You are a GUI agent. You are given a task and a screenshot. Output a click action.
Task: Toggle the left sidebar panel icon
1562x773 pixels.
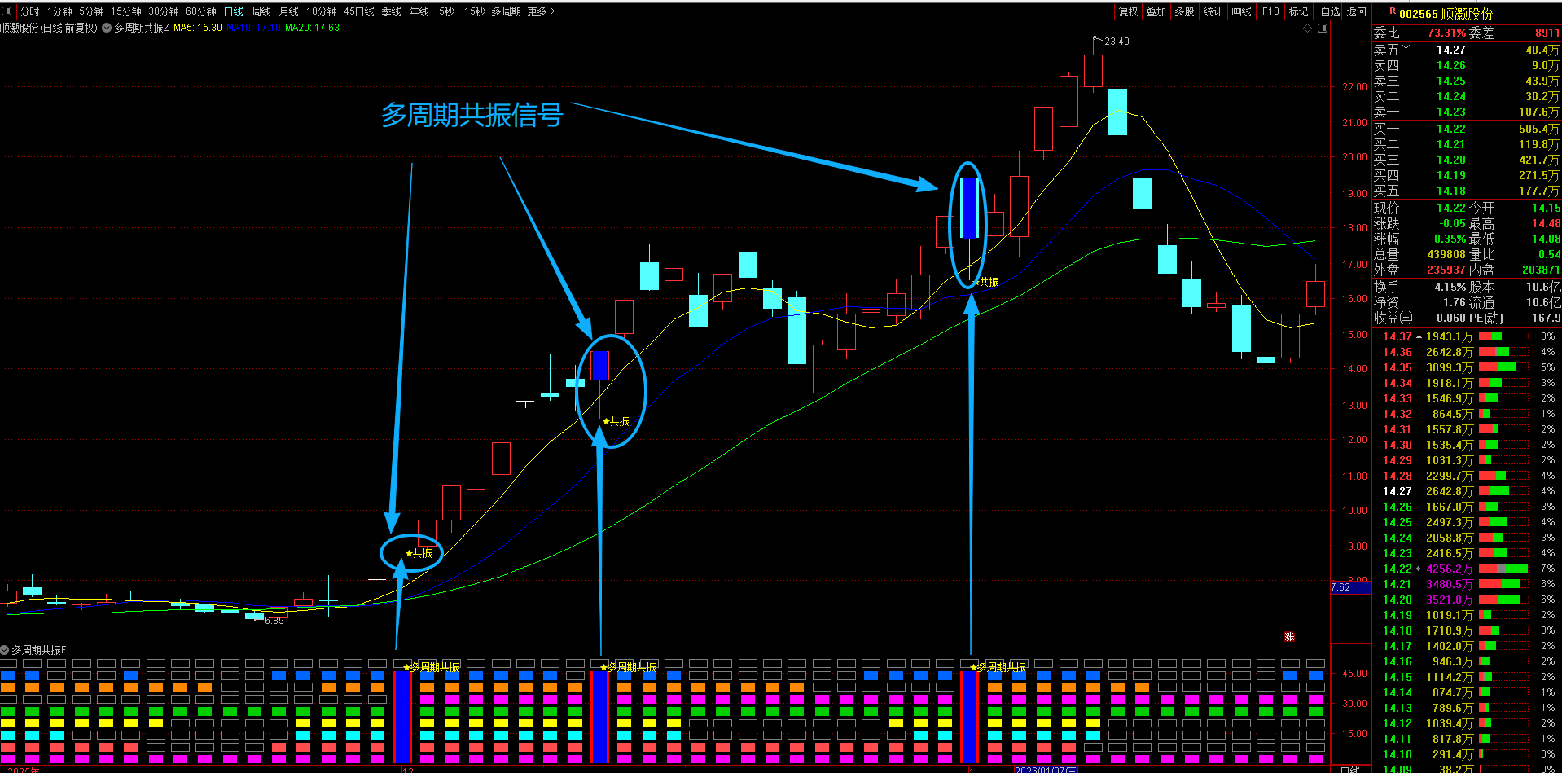pos(7,11)
